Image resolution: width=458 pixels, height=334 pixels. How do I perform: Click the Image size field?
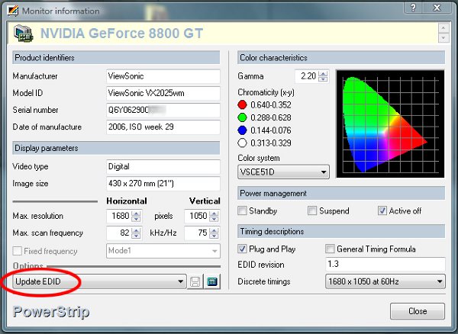[163, 184]
